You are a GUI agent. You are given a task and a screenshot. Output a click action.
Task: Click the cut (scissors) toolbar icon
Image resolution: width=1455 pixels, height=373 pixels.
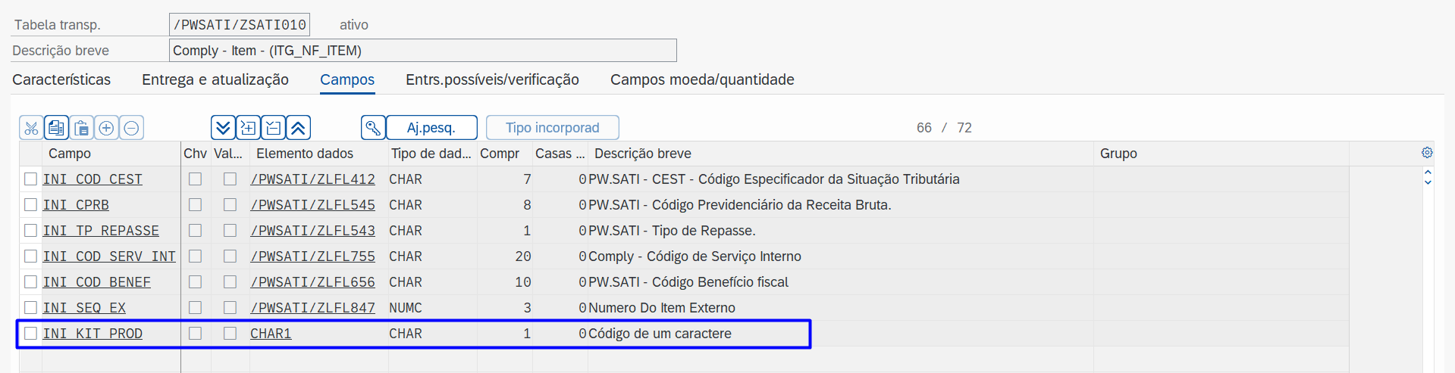(x=31, y=128)
